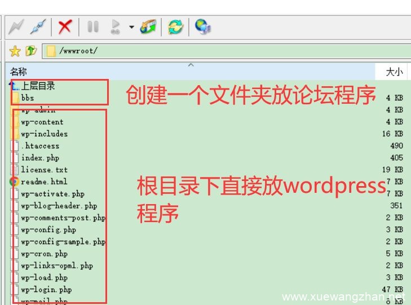Click the /wwwroot/ remote path field
Image resolution: width=411 pixels, height=305 pixels.
coord(226,51)
